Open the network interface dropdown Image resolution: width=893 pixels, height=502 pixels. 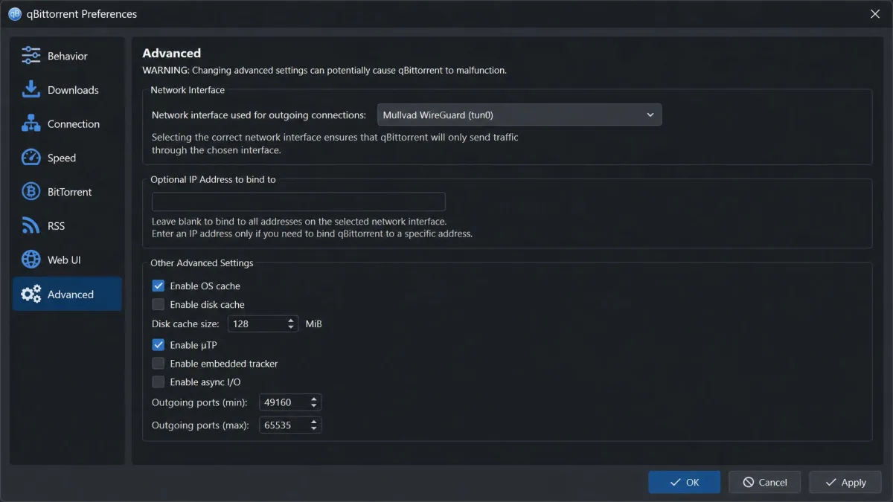(519, 115)
